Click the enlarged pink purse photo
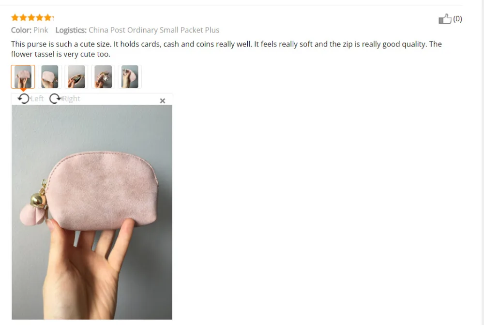 coord(92,212)
